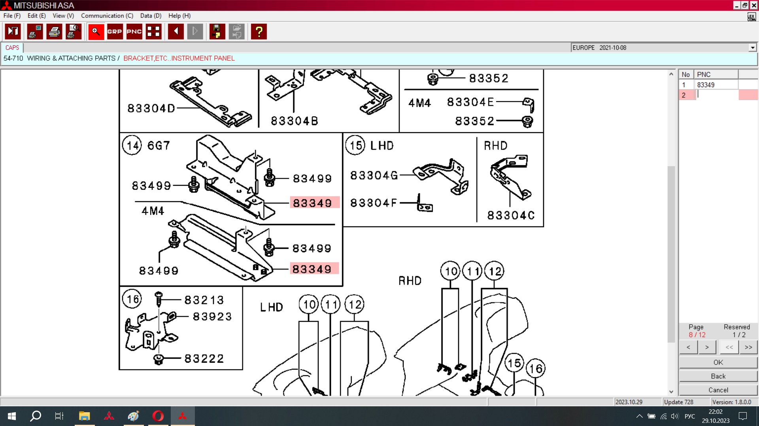Go back with the left arrow icon
This screenshot has width=759, height=426.
click(x=176, y=32)
